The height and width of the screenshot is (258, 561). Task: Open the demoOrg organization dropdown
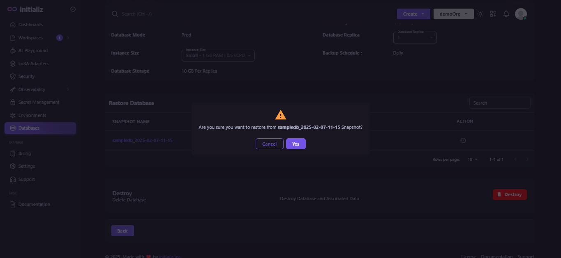point(454,14)
